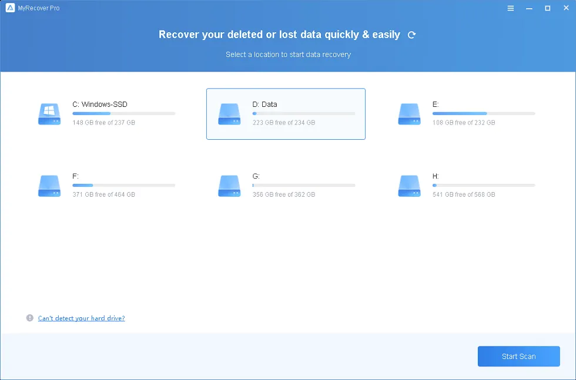Pick the G: drive icon

point(229,186)
